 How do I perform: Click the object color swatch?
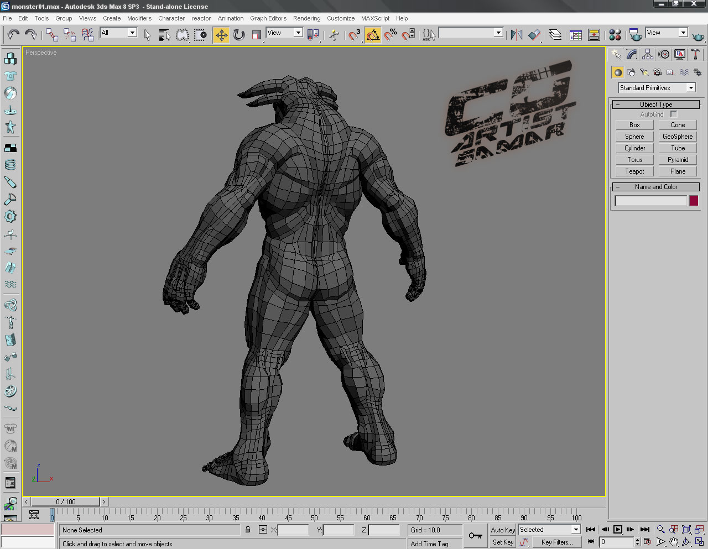click(694, 201)
